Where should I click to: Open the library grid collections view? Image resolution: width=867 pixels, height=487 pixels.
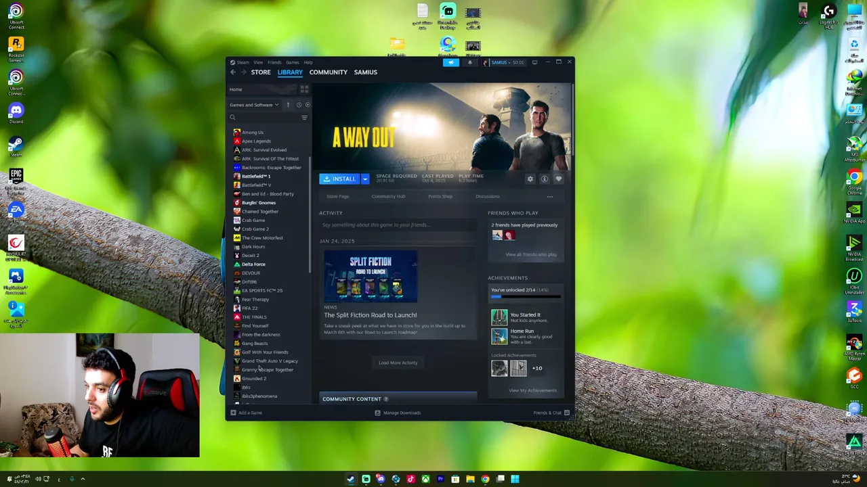click(x=304, y=89)
